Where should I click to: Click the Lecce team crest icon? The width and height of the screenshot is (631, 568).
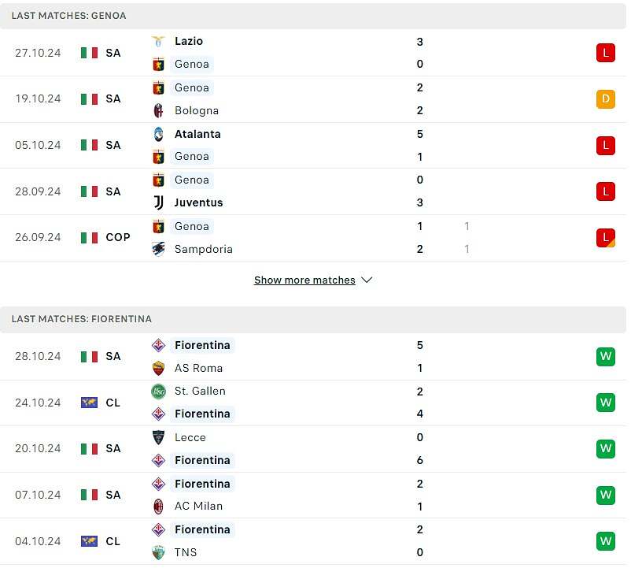[158, 437]
